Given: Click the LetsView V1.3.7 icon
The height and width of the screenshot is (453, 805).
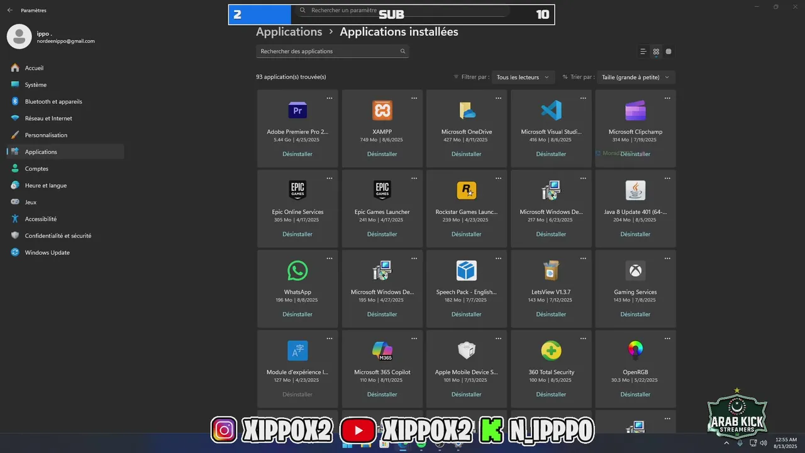Looking at the screenshot, I should pos(551,271).
